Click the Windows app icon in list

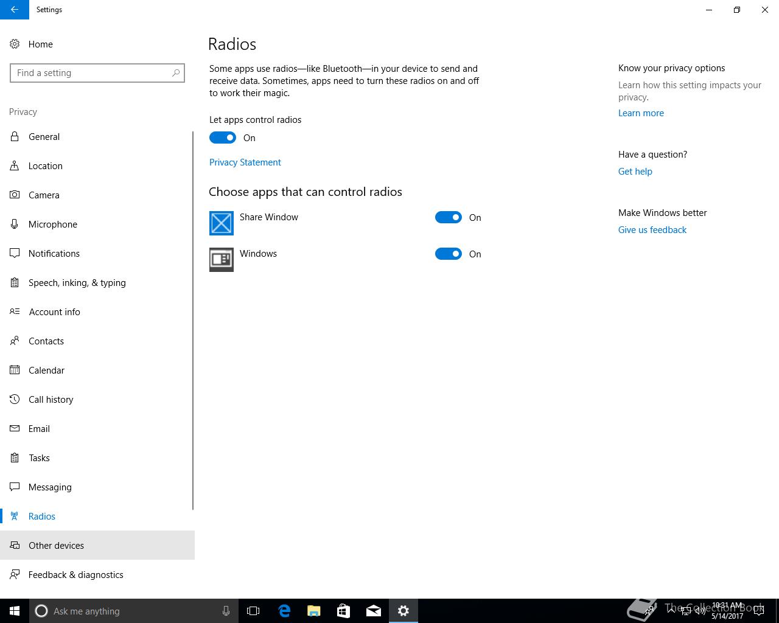point(222,260)
